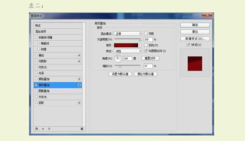Enable the 内发光 checkbox
245x141 pixels.
click(x=36, y=67)
